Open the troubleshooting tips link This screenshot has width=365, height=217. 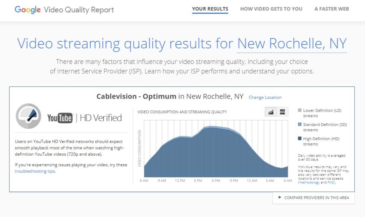pos(35,171)
